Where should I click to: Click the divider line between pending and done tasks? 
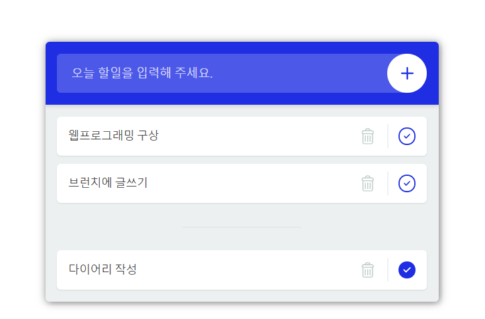tap(242, 227)
